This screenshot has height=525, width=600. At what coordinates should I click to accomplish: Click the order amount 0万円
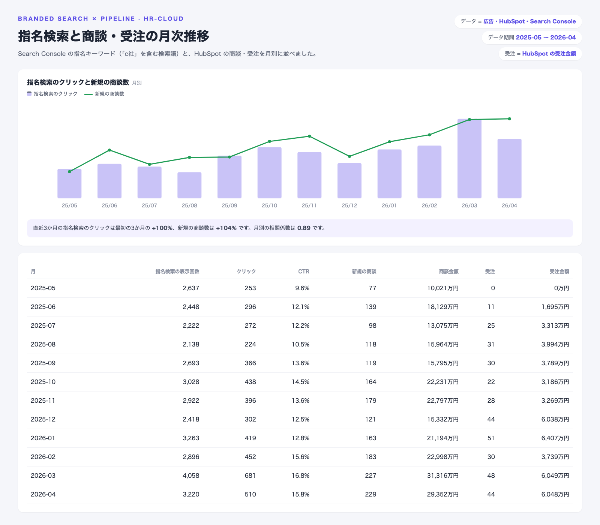pyautogui.click(x=562, y=288)
